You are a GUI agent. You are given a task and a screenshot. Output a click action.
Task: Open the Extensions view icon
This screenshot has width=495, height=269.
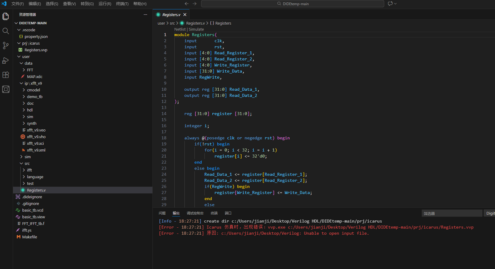pos(6,75)
